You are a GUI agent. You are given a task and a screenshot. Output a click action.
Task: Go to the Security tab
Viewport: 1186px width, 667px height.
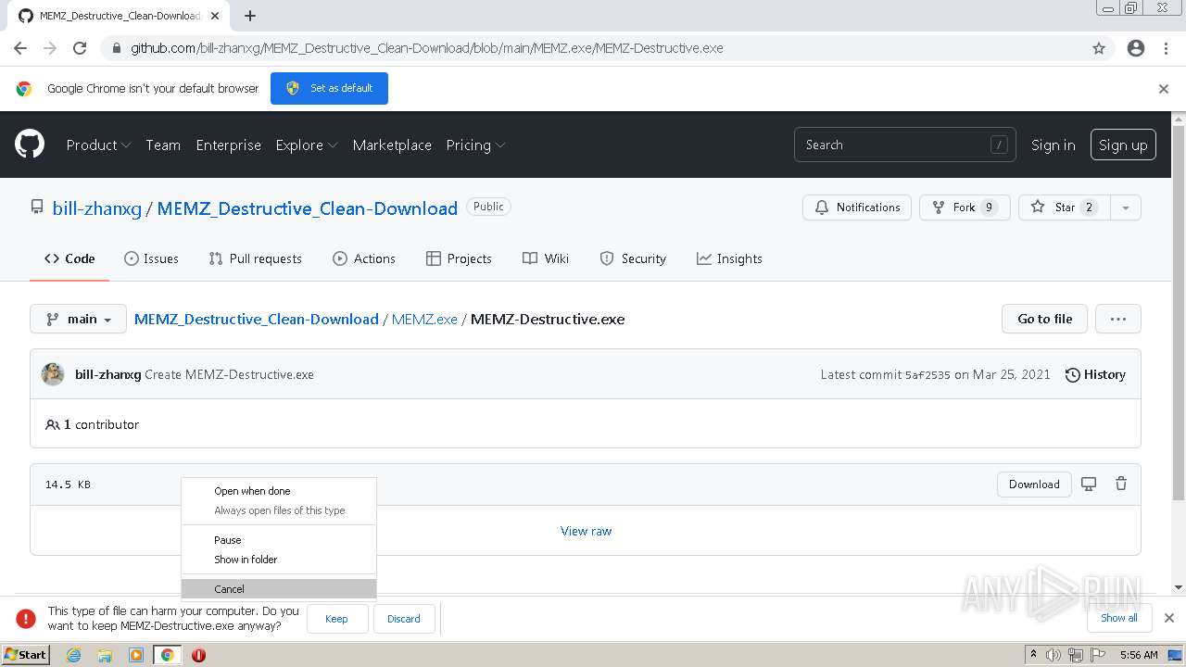tap(633, 258)
